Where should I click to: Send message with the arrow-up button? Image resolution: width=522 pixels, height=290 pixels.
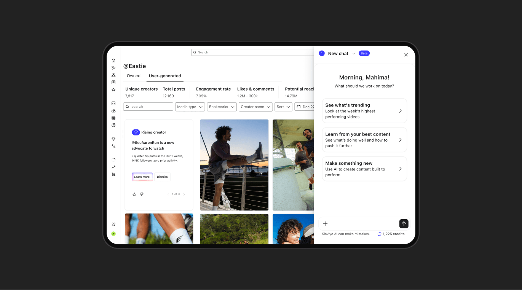tap(404, 224)
